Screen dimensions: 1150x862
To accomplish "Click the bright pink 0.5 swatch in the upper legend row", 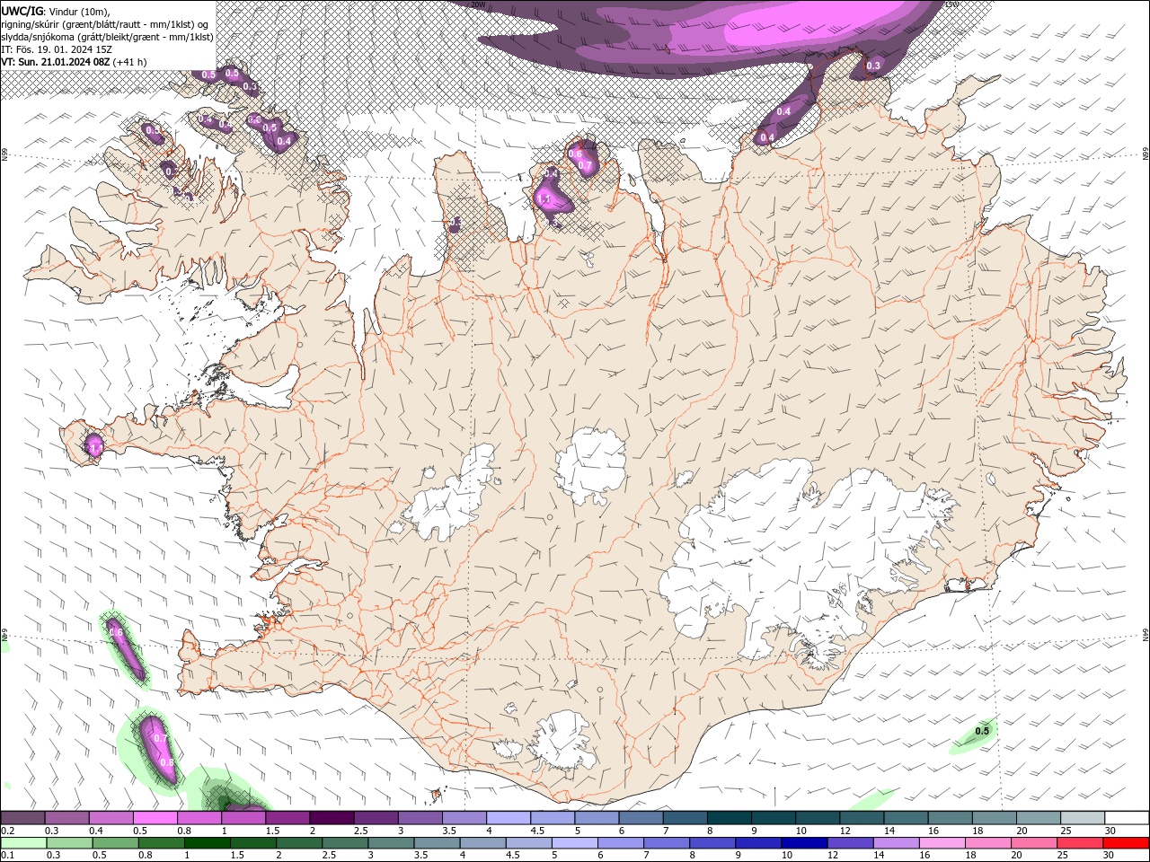I will click(155, 818).
